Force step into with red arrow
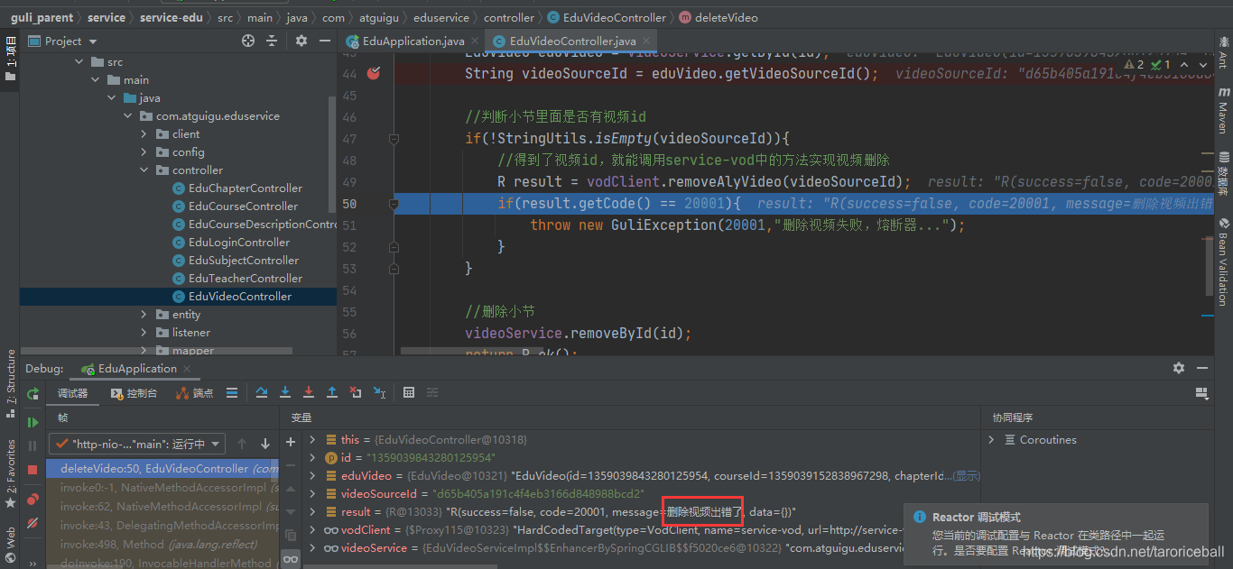The width and height of the screenshot is (1233, 569). pyautogui.click(x=309, y=392)
